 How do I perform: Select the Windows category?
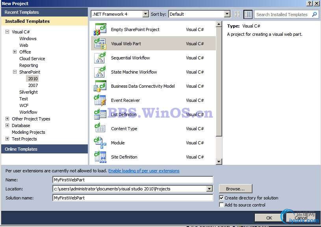pyautogui.click(x=28, y=39)
